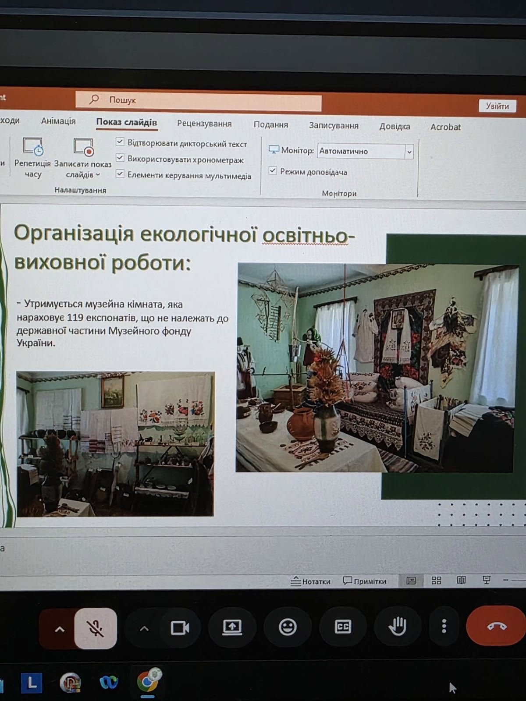Switch to the Анімація ribbon tab

[x=58, y=121]
